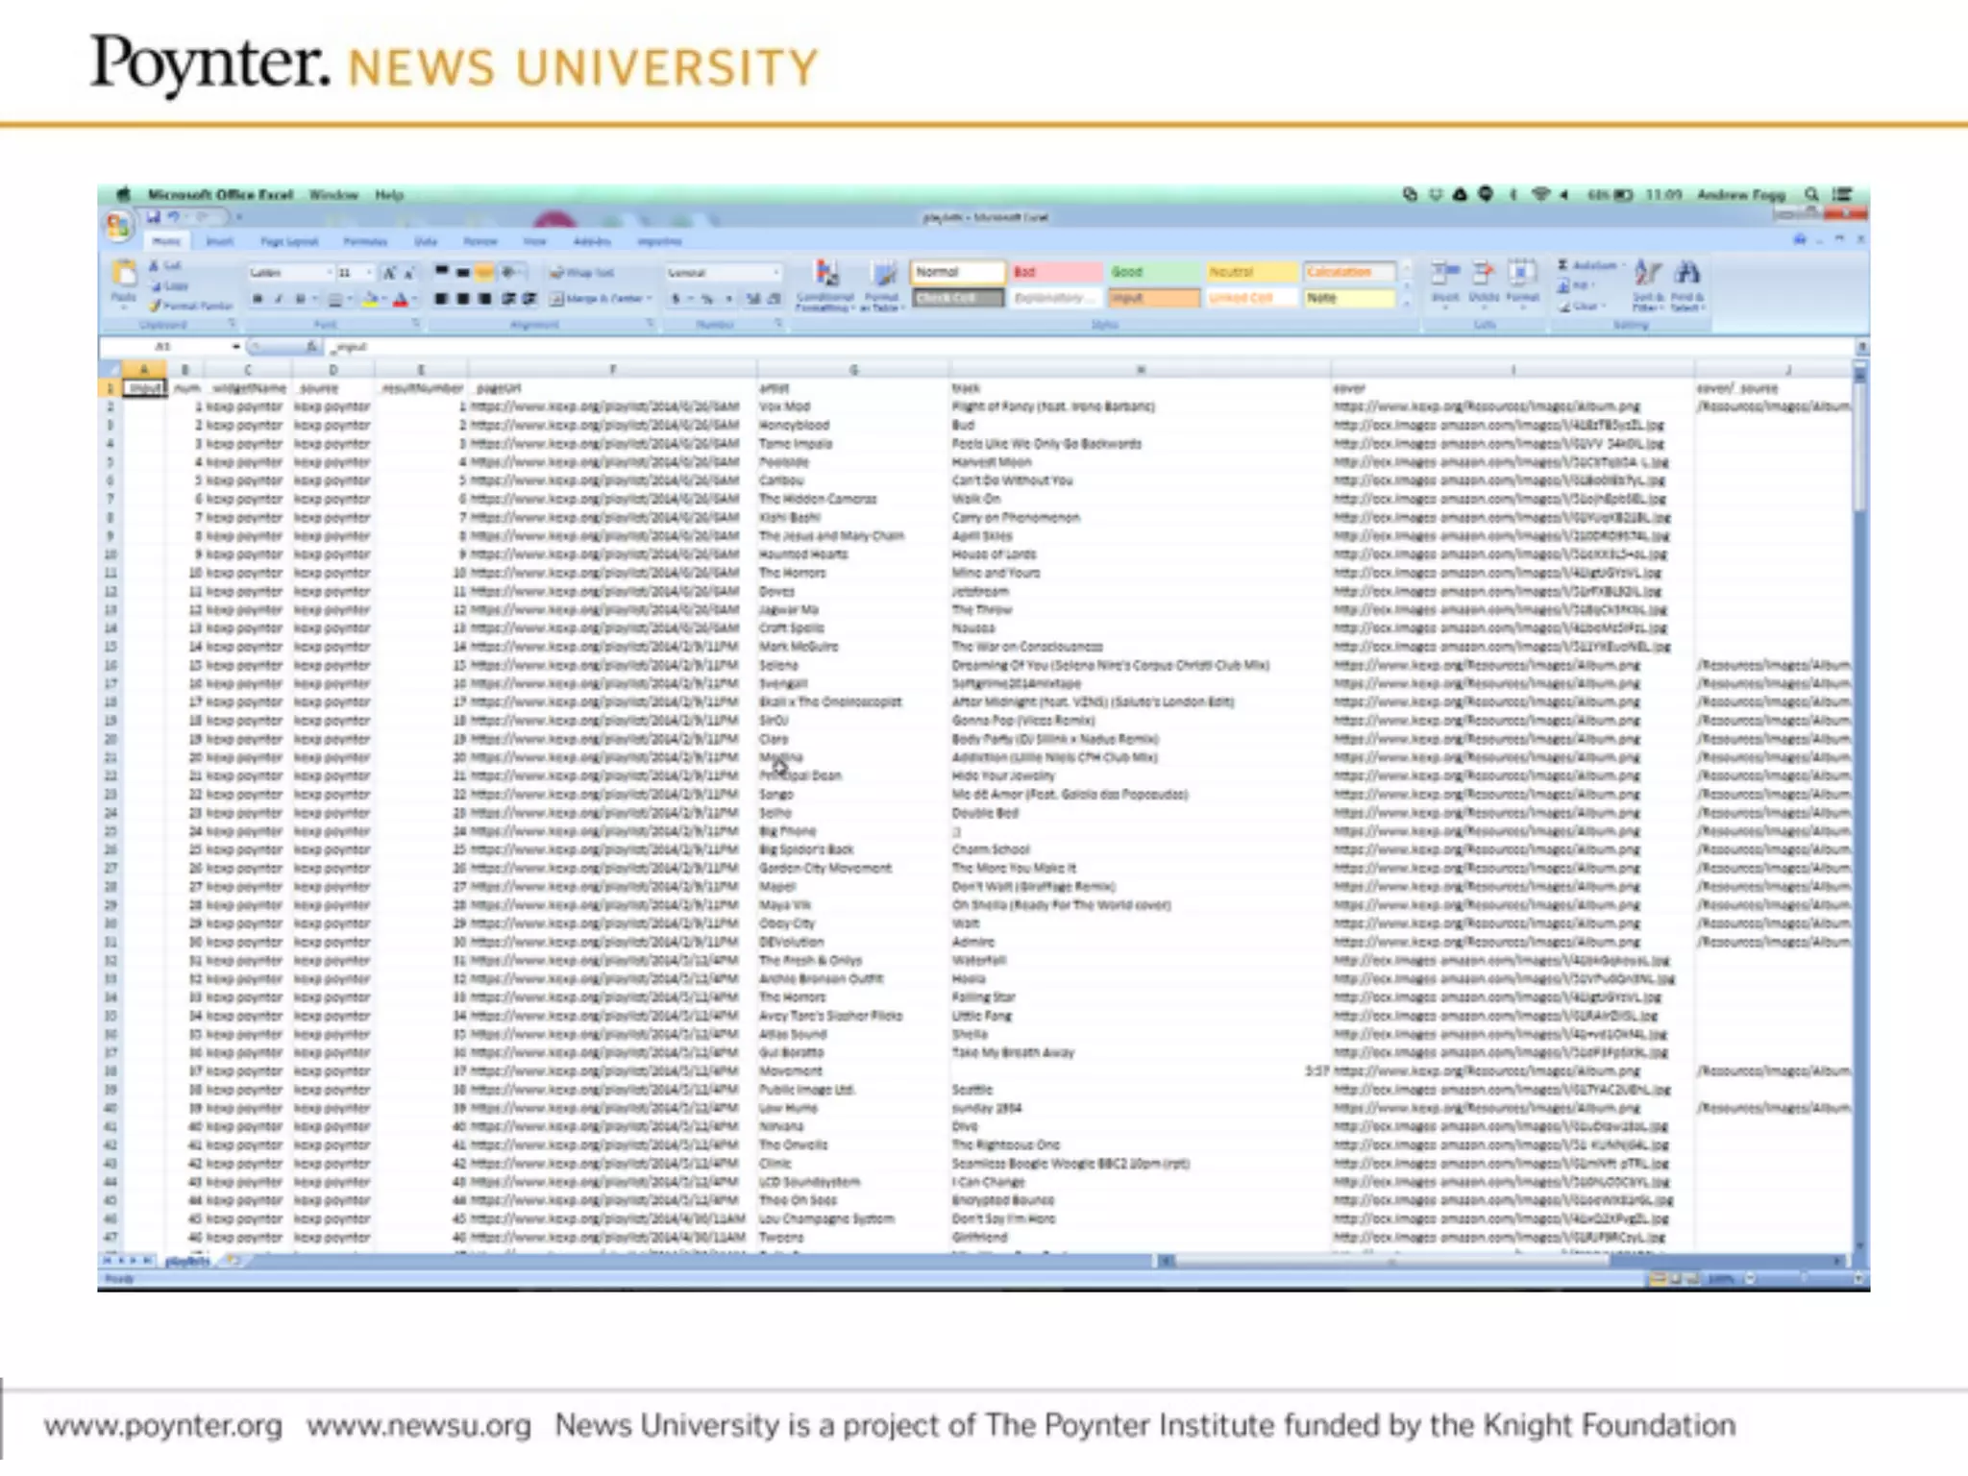Apply the Good cell style swatch
The height and width of the screenshot is (1476, 1968).
1153,272
